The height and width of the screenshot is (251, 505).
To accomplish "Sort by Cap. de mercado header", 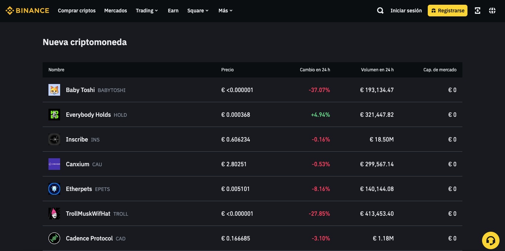I will pos(440,69).
